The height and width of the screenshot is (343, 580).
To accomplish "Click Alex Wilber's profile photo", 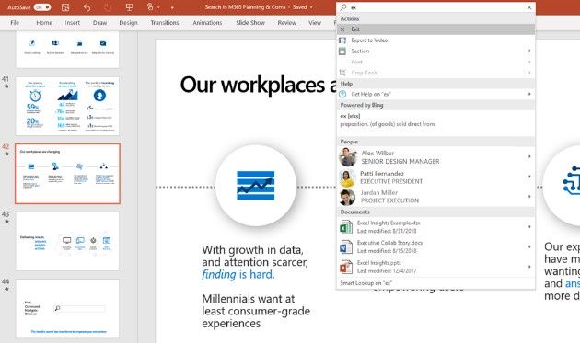I will pyautogui.click(x=348, y=157).
